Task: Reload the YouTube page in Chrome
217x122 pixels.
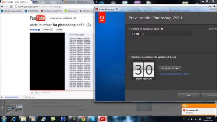Action: click(x=11, y=7)
